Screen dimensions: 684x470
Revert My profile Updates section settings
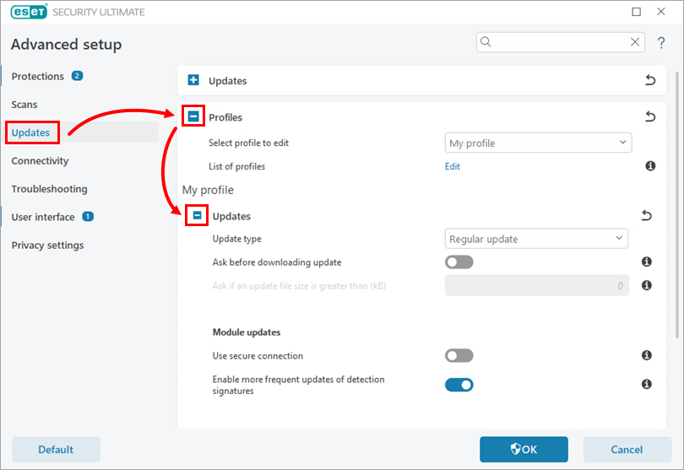coord(647,216)
